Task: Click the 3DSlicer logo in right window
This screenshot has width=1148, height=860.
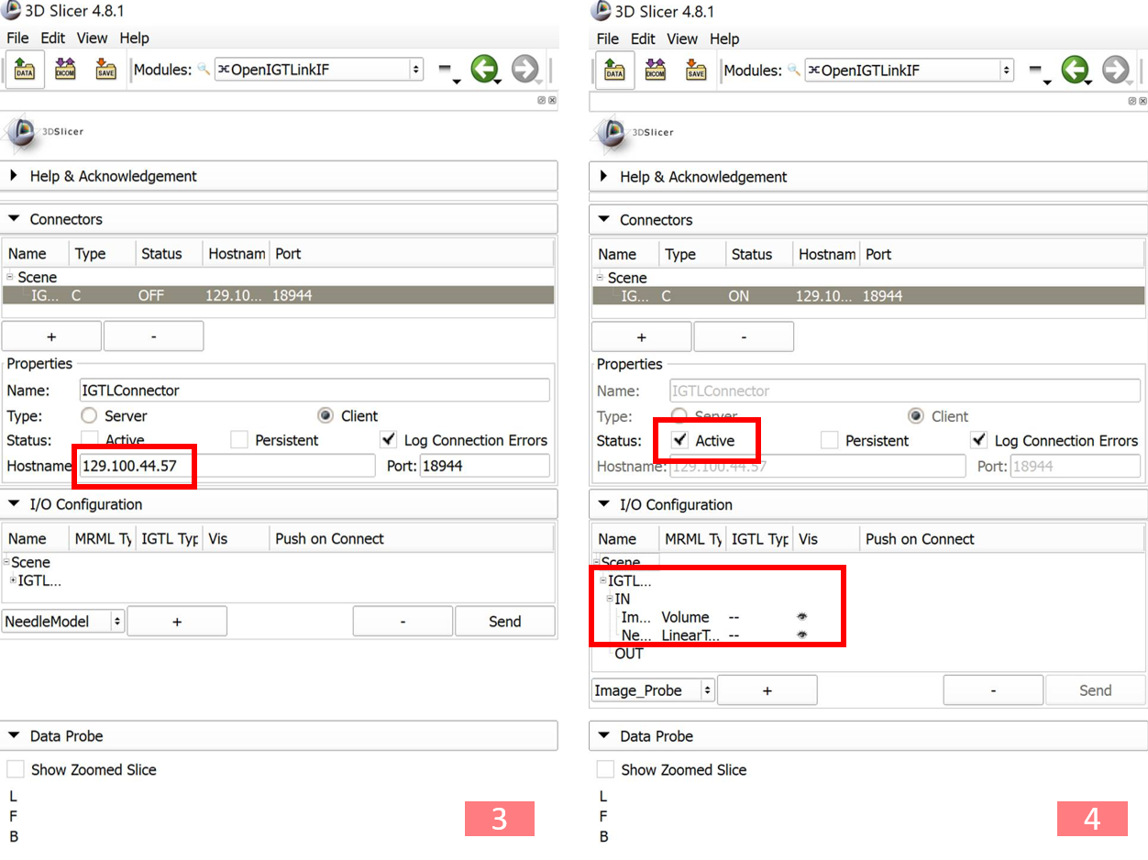Action: pyautogui.click(x=635, y=132)
